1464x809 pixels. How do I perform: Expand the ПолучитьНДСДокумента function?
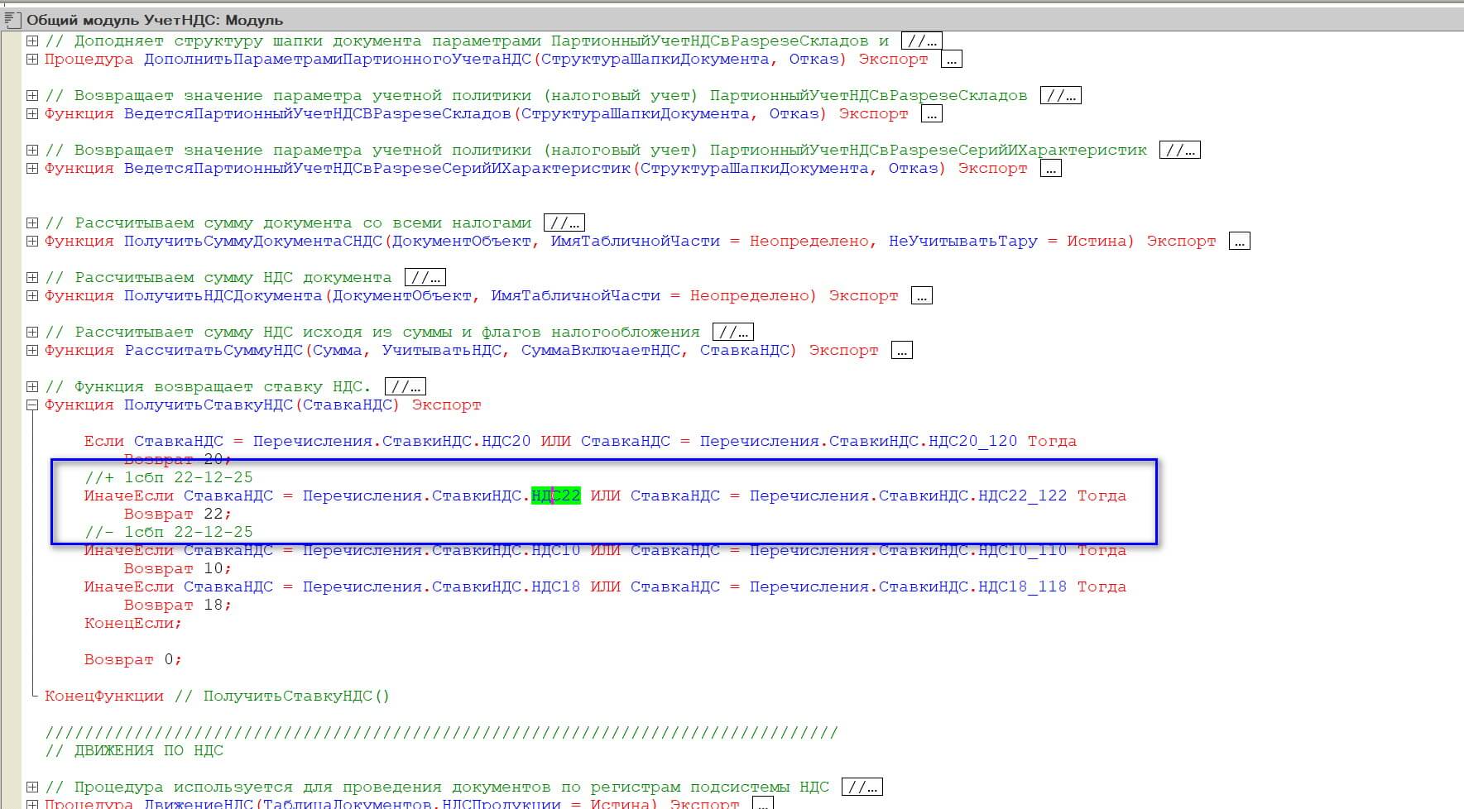coord(32,296)
